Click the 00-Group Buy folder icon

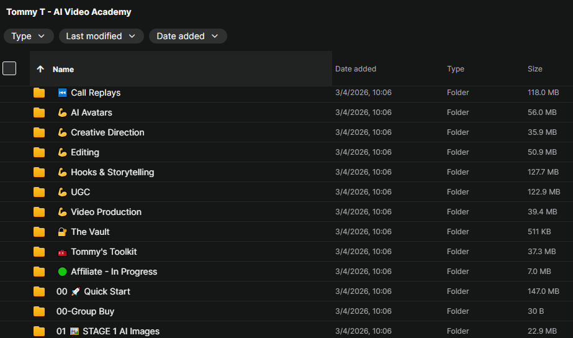pos(39,311)
